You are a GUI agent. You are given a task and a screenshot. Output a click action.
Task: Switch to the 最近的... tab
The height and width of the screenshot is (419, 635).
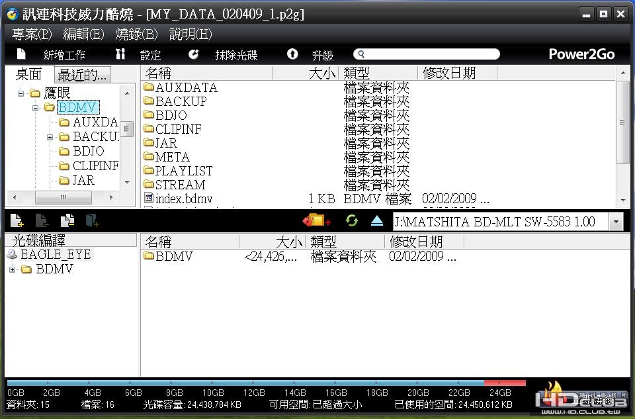tap(82, 75)
